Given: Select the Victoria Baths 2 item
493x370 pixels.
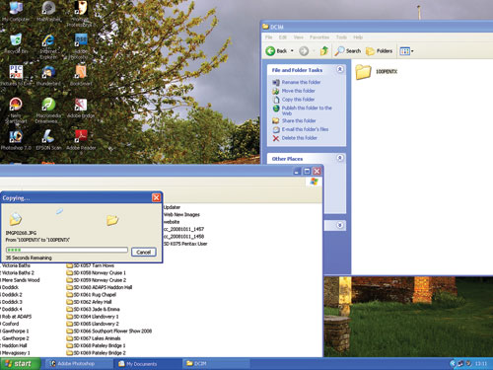Looking at the screenshot, I should (x=18, y=272).
